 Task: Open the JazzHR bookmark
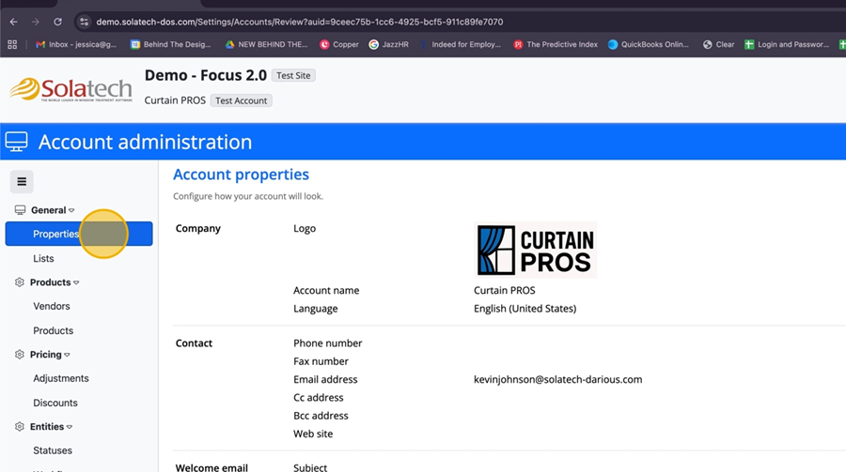tap(388, 45)
